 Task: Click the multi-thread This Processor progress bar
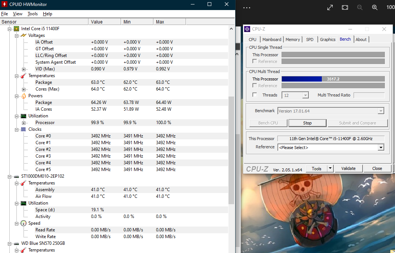coord(333,79)
